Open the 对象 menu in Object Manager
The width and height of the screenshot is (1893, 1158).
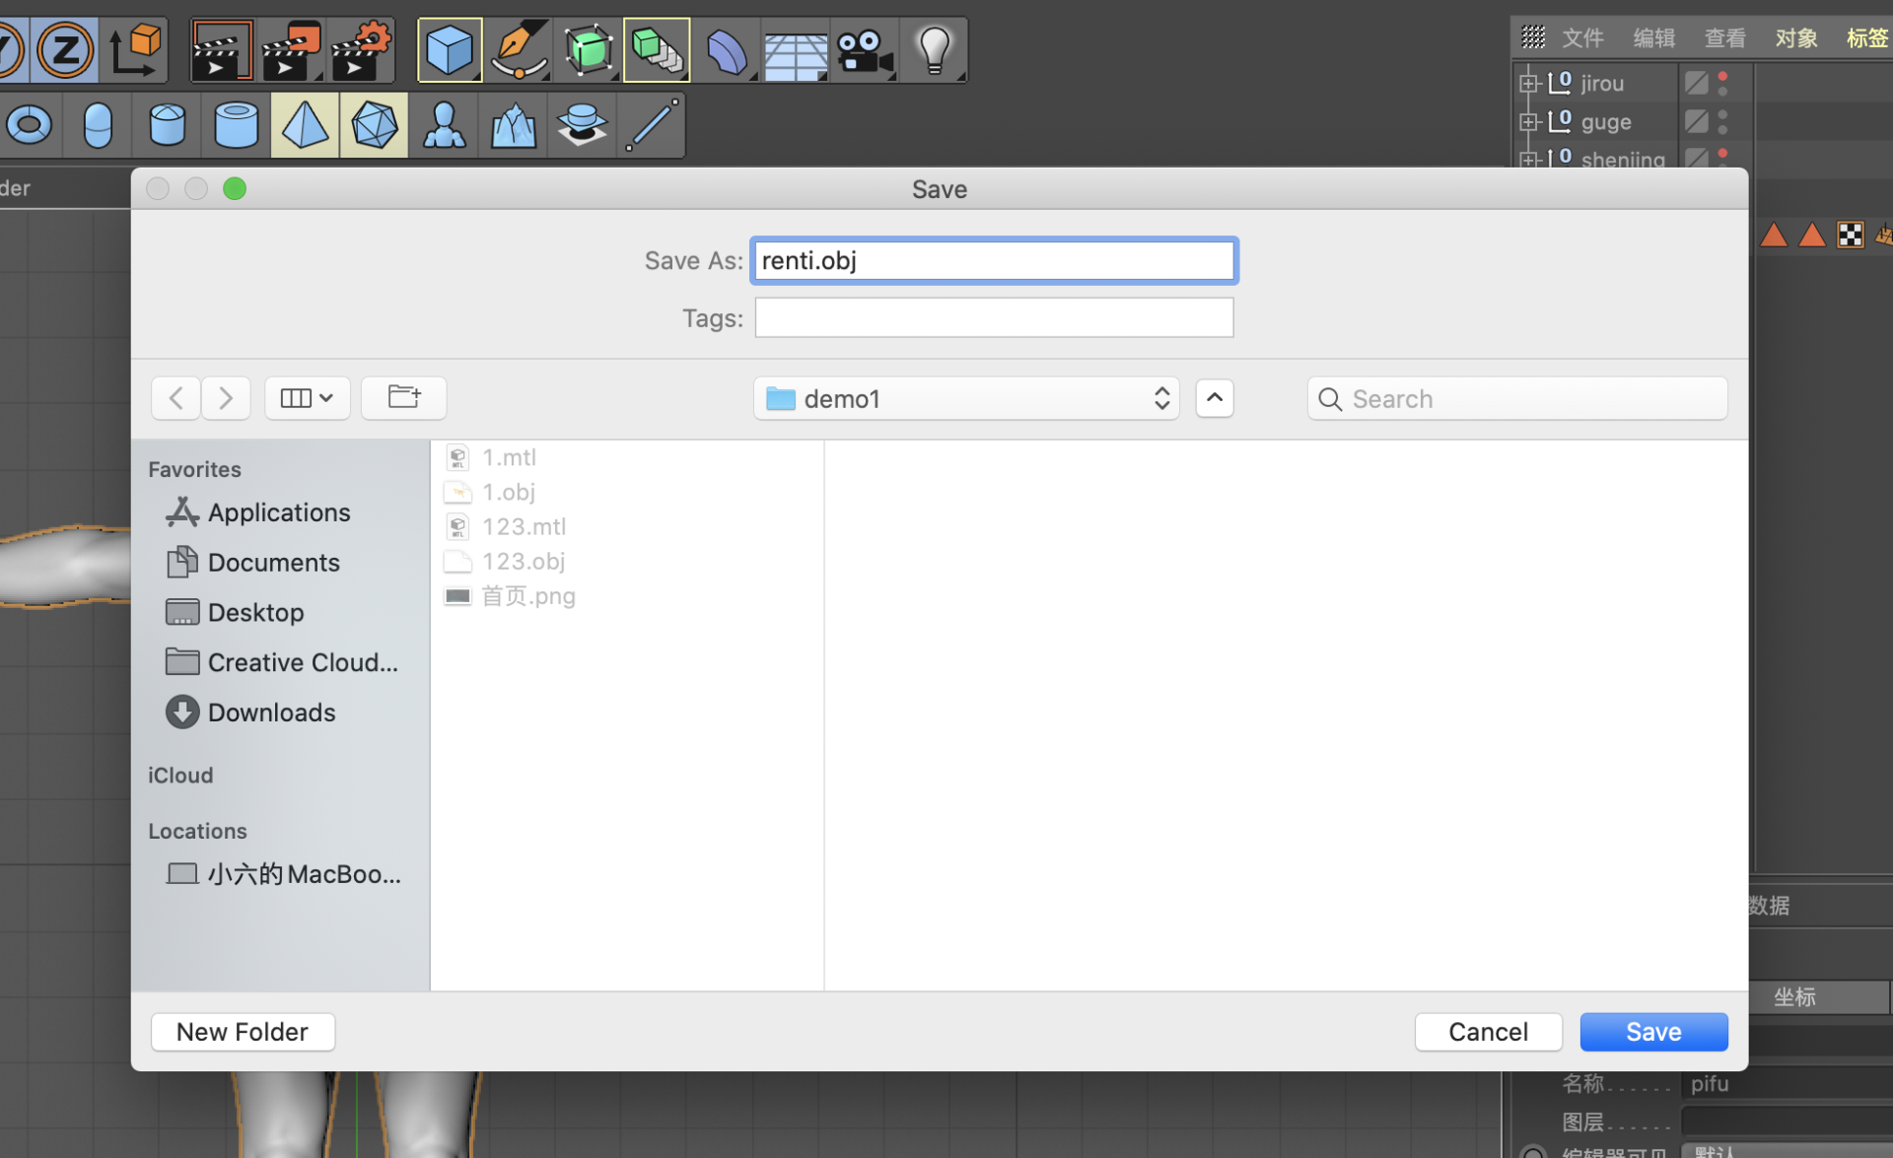pos(1796,38)
